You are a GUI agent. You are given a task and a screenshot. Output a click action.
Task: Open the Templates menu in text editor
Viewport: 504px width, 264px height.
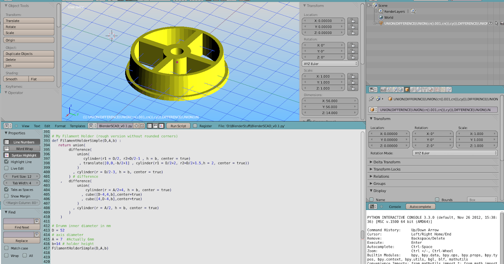[x=77, y=126]
